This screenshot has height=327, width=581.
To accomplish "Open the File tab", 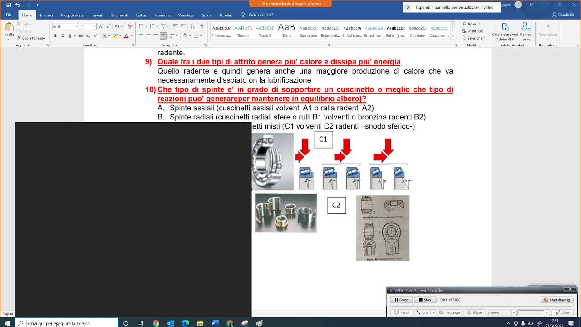I will [9, 15].
